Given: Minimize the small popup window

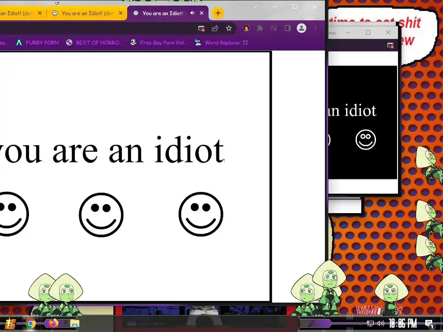Looking at the screenshot, I should point(348,32).
